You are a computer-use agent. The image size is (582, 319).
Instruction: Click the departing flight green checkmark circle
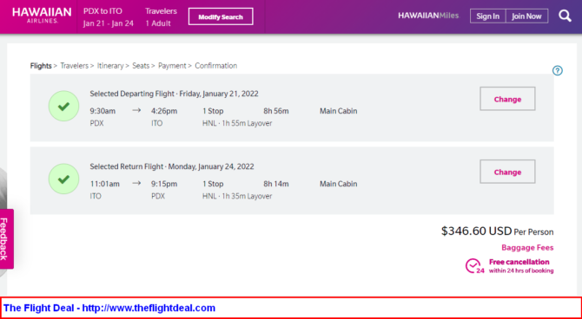(63, 106)
